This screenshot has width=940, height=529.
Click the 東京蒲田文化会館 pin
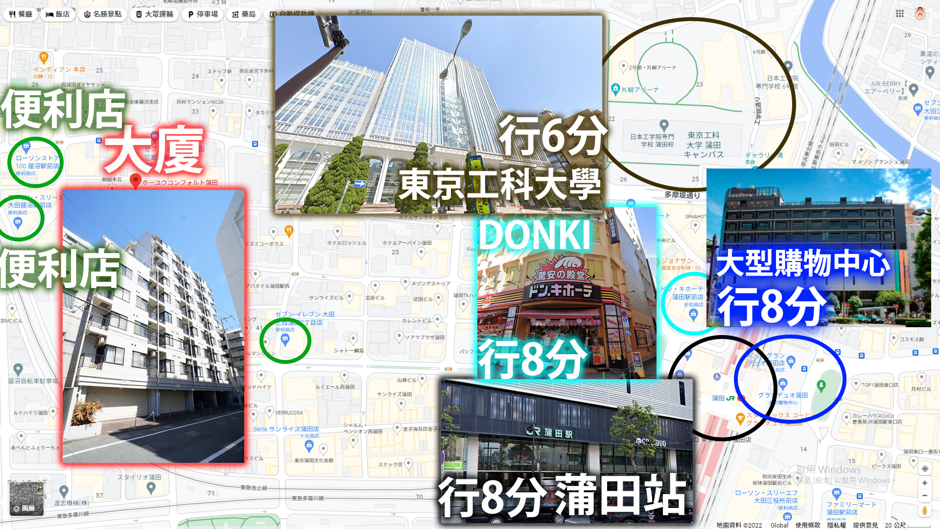click(x=323, y=449)
